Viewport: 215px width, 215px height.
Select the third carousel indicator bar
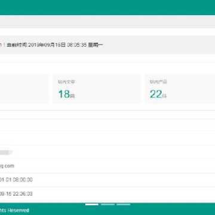[x=124, y=204]
